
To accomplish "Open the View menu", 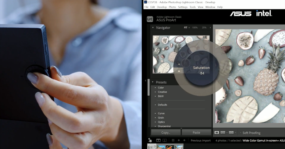I will pyautogui.click(x=200, y=7).
